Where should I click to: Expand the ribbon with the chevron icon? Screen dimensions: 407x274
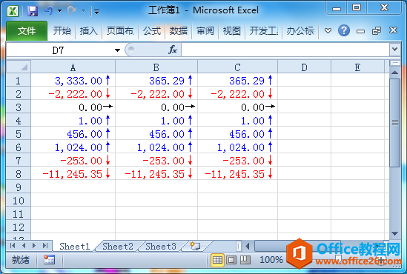click(328, 31)
